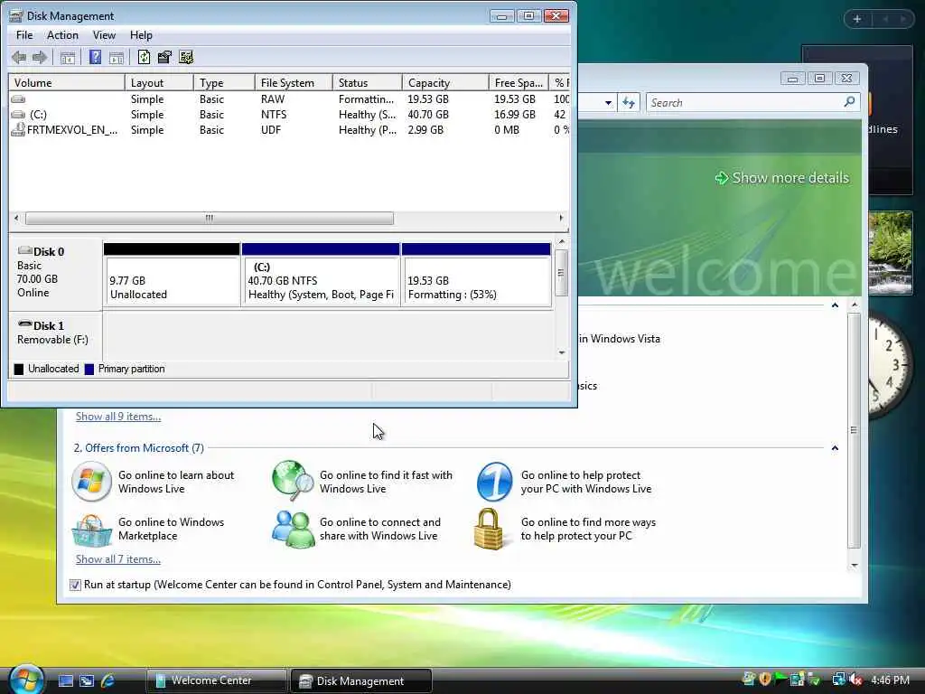Click the muted volume tray icon
This screenshot has height=694, width=925.
pyautogui.click(x=855, y=680)
